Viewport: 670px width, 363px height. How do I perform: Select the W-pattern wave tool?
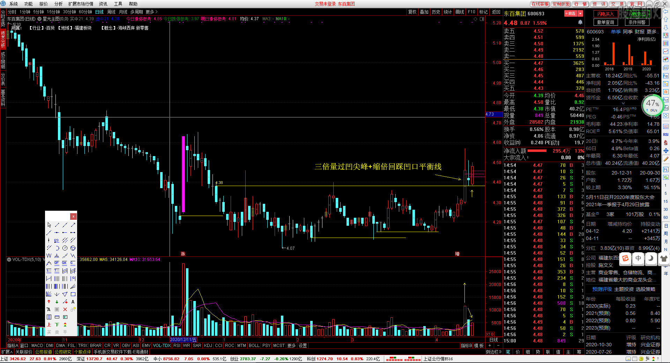click(x=49, y=256)
